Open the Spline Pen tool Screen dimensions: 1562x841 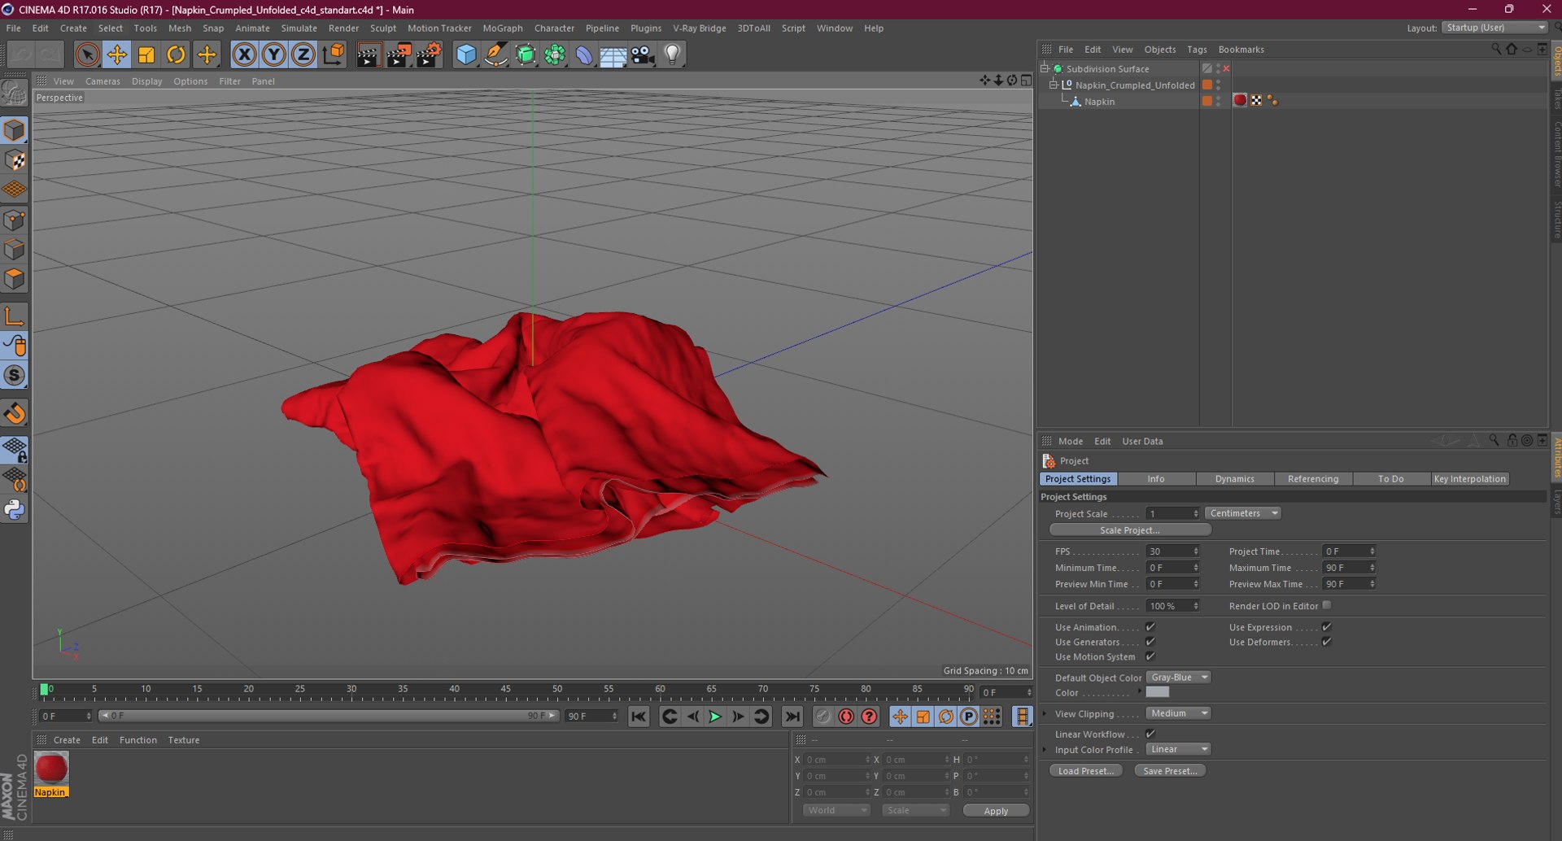495,54
